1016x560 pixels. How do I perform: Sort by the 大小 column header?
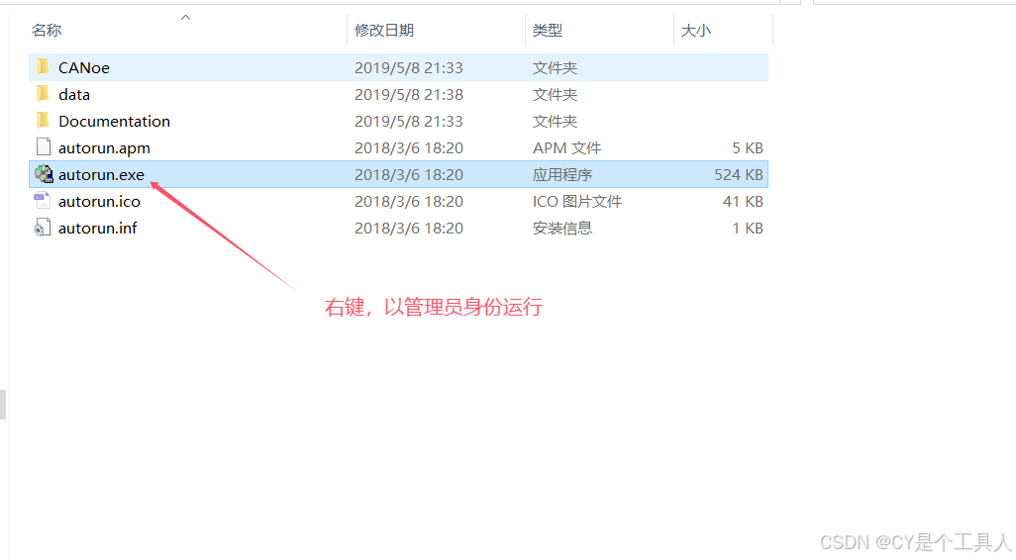[696, 30]
